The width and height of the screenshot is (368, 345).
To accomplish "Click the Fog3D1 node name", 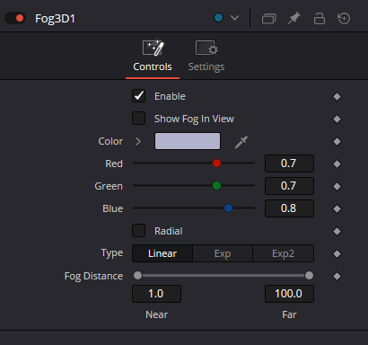I will pyautogui.click(x=55, y=19).
